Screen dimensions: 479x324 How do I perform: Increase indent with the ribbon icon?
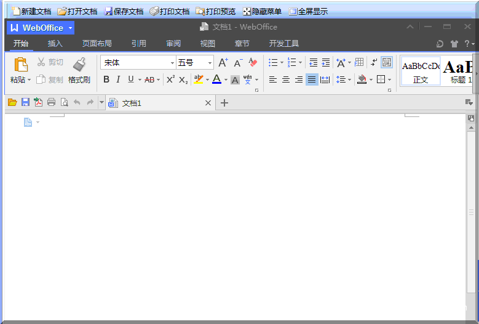pyautogui.click(x=326, y=63)
